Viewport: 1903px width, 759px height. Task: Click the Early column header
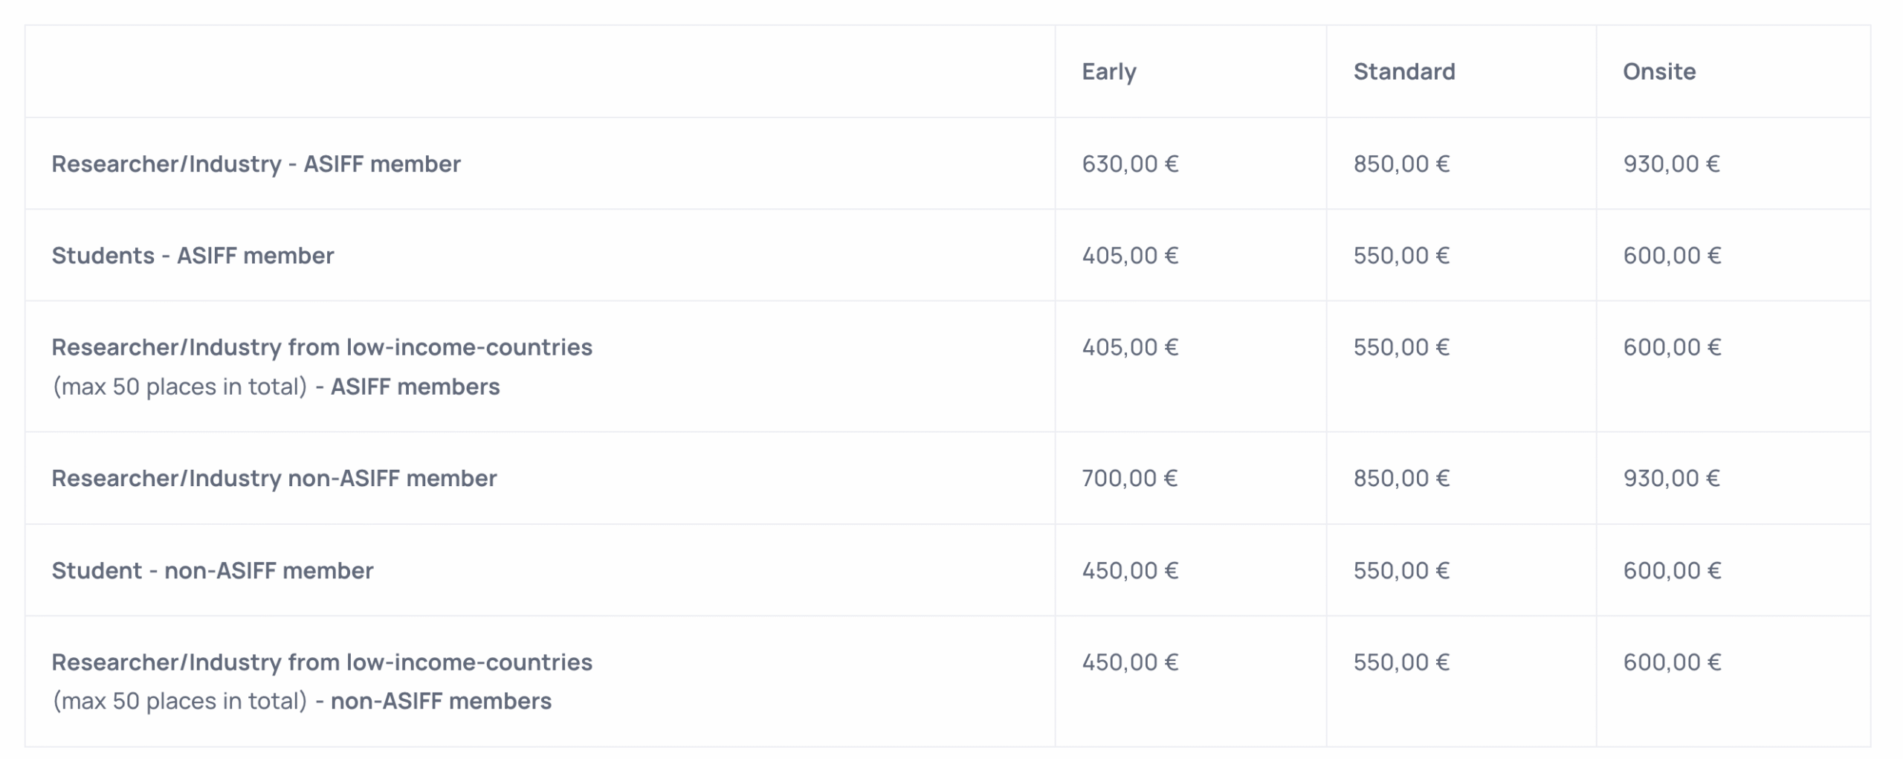[x=1108, y=71]
